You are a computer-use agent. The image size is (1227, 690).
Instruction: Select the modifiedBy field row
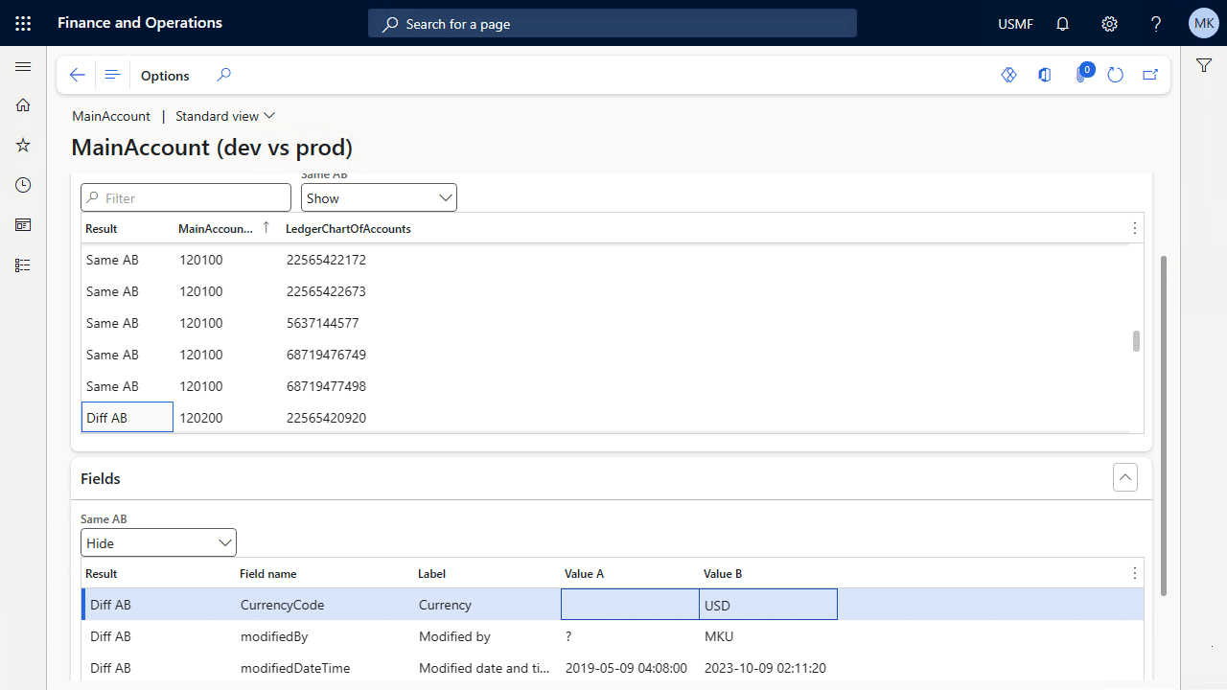612,636
